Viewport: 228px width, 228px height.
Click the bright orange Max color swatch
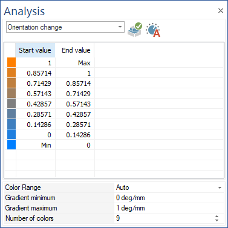[x=11, y=62]
